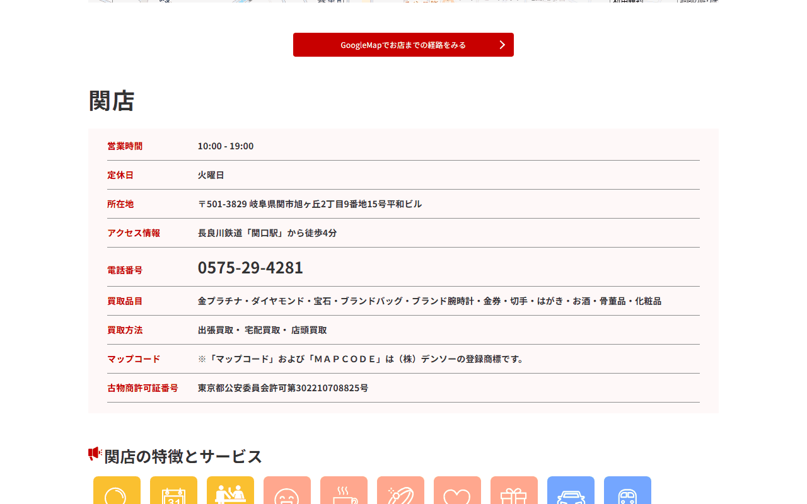Select the first yellow circle service icon
The height and width of the screenshot is (504, 807).
point(117,490)
